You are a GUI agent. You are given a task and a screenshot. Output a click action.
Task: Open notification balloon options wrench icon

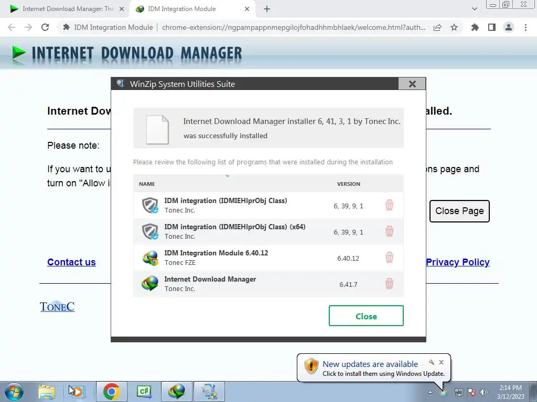coord(432,362)
